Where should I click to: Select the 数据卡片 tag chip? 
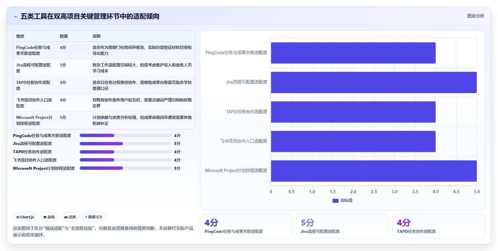coord(94,217)
